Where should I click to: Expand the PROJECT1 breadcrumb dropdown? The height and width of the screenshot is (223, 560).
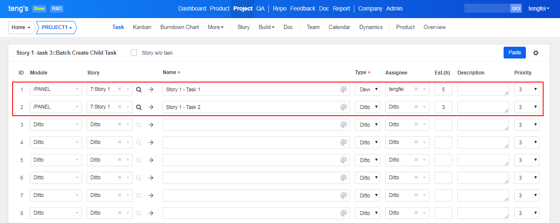57,27
